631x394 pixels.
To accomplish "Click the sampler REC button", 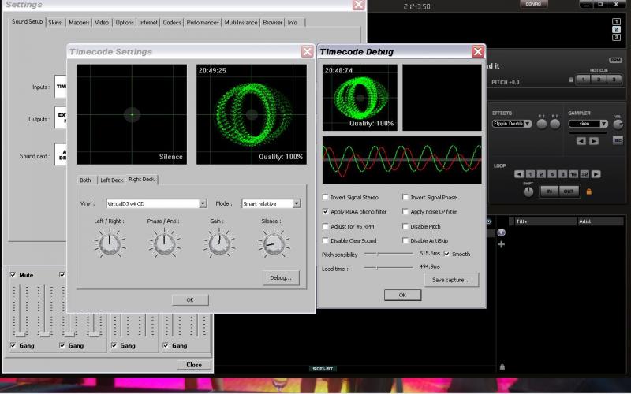I will [x=618, y=140].
